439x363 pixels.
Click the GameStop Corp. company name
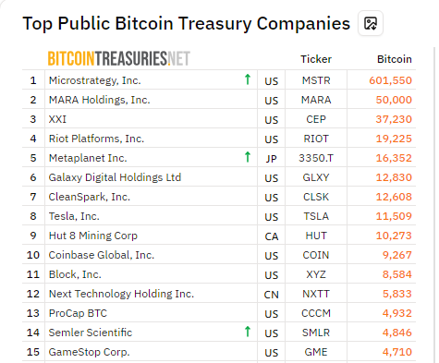pyautogui.click(x=89, y=352)
